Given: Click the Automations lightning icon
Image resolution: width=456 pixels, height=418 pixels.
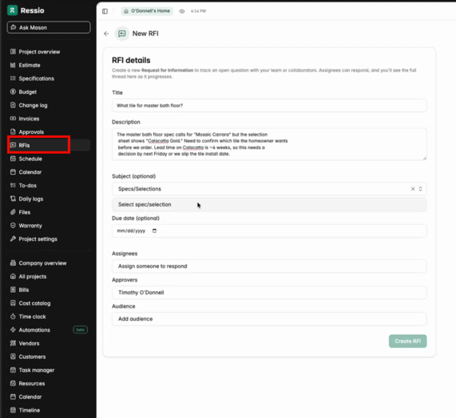Looking at the screenshot, I should click(x=13, y=329).
